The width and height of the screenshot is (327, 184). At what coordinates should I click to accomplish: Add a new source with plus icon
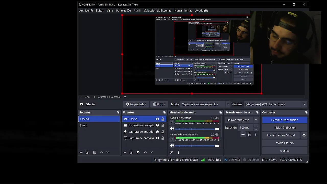pos(125,152)
